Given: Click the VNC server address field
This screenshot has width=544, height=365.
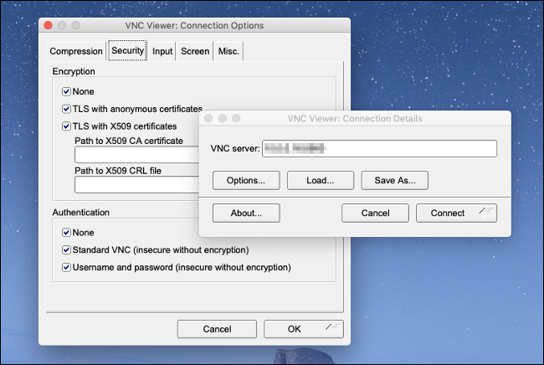Looking at the screenshot, I should pyautogui.click(x=380, y=148).
